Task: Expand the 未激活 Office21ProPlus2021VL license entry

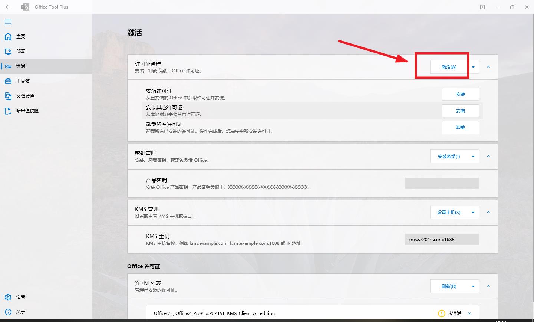Action: tap(469, 313)
